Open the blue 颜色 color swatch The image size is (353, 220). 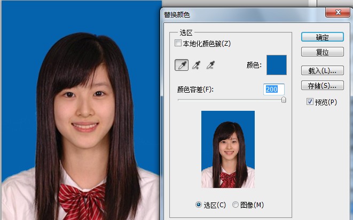[277, 65]
